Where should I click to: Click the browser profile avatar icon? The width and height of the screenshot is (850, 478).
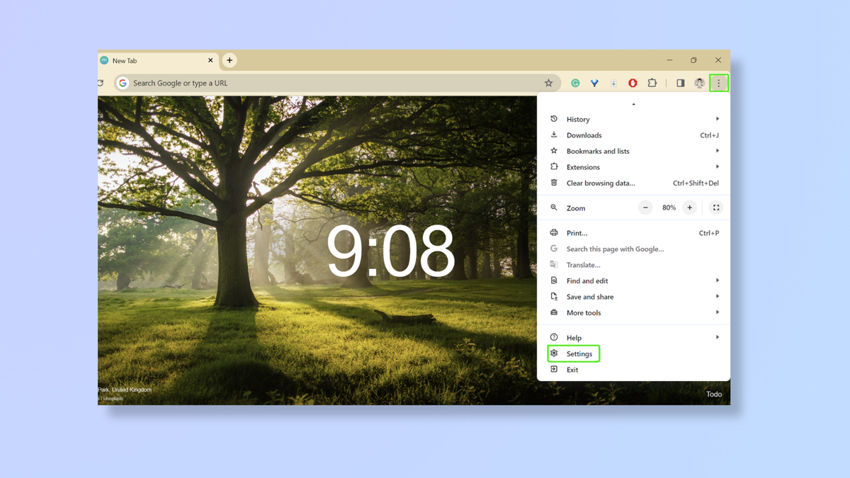[x=700, y=83]
